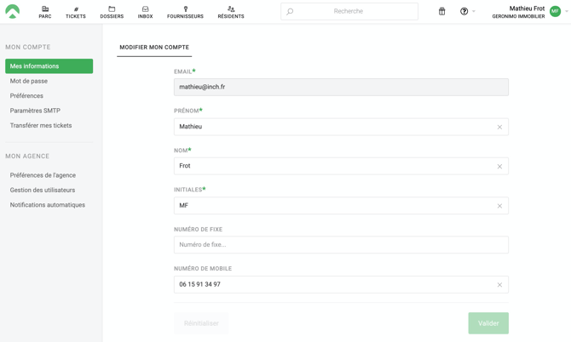Click the gift icon in header

coord(441,12)
